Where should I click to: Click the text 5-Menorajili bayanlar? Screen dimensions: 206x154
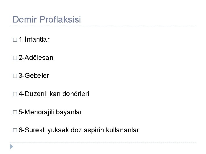pyautogui.click(x=50, y=112)
